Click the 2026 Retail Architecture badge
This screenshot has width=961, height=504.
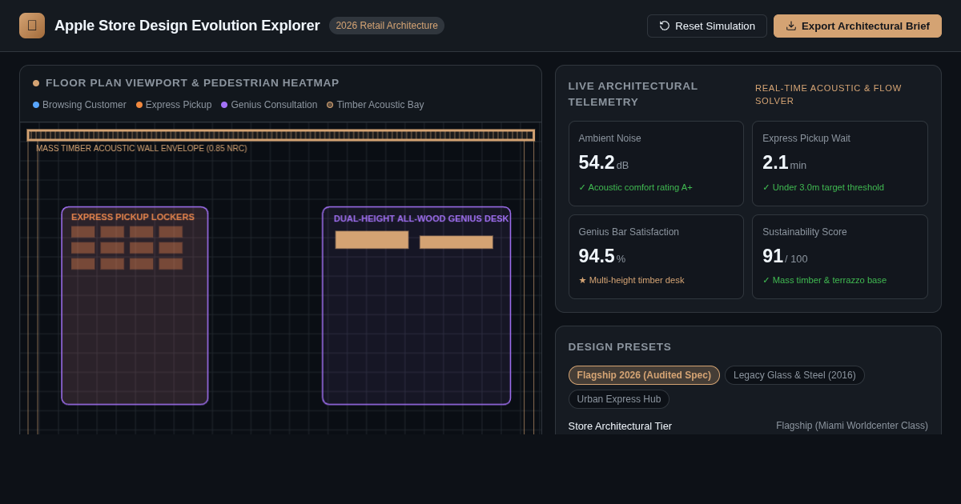(x=387, y=26)
